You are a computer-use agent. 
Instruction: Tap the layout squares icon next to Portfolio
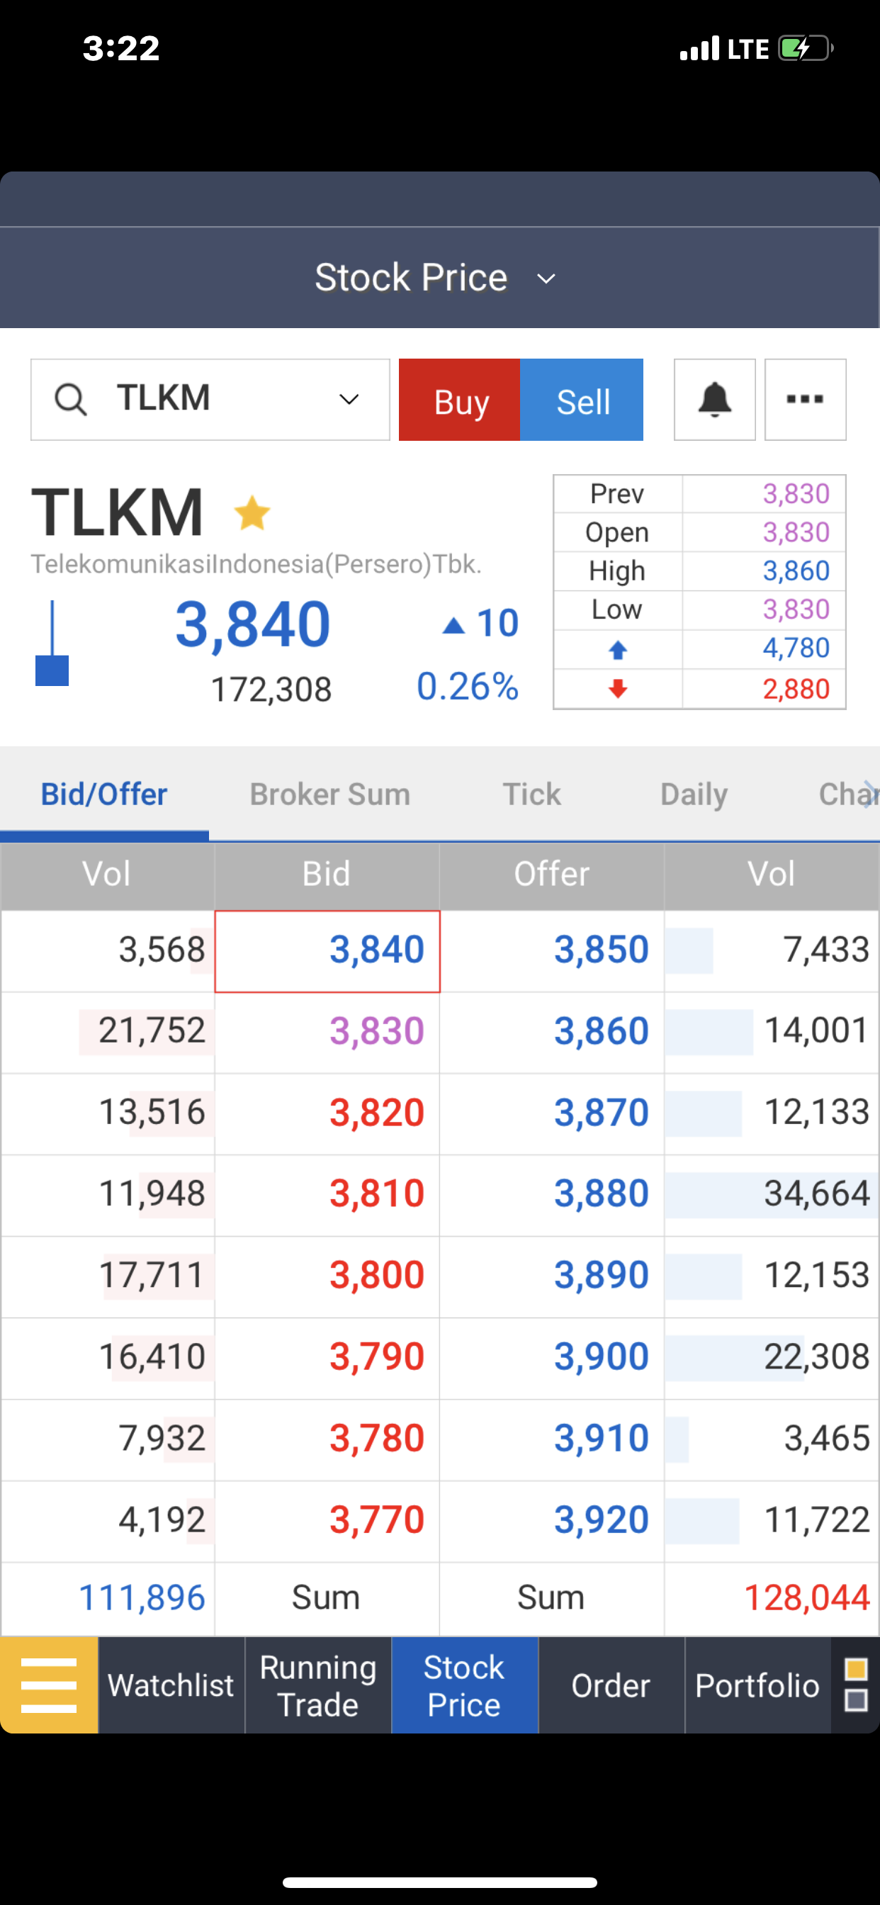pyautogui.click(x=856, y=1685)
